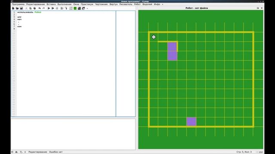275x154 pixels.
Task: Click the Drawer grid window icon
Action: point(71,9)
